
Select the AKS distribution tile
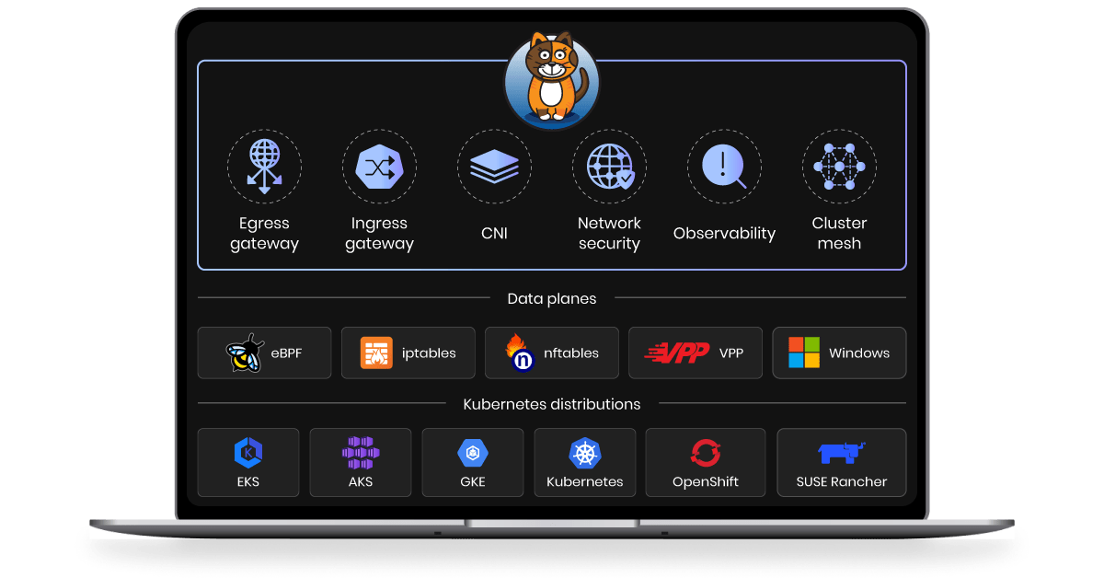pyautogui.click(x=361, y=462)
